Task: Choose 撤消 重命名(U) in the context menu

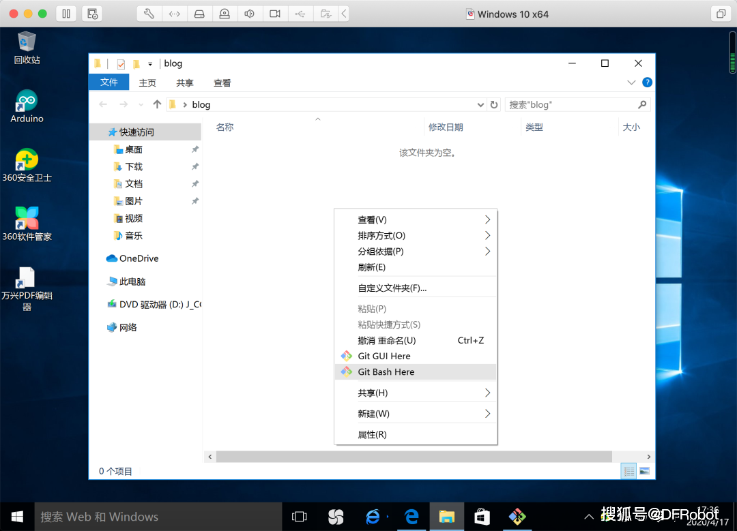Action: point(416,340)
